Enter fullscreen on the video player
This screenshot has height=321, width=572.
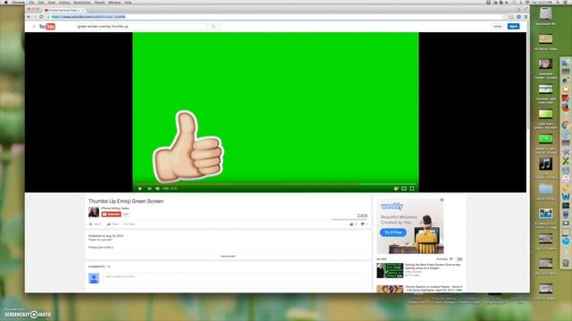[412, 188]
